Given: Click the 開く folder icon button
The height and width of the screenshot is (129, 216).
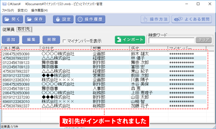Looking at the screenshot, I should (x=13, y=19).
